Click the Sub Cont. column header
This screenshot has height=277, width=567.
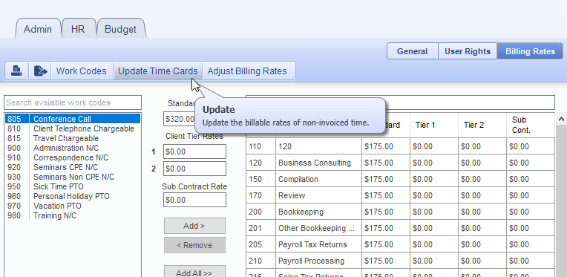tap(531, 125)
